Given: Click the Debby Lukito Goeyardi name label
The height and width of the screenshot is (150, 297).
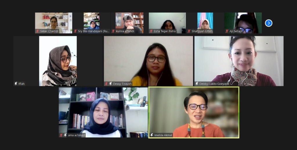Looking at the screenshot, I should click(x=214, y=84).
